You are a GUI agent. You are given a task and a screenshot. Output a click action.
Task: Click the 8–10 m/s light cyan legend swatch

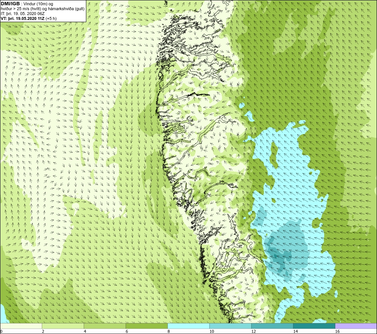point(188,326)
